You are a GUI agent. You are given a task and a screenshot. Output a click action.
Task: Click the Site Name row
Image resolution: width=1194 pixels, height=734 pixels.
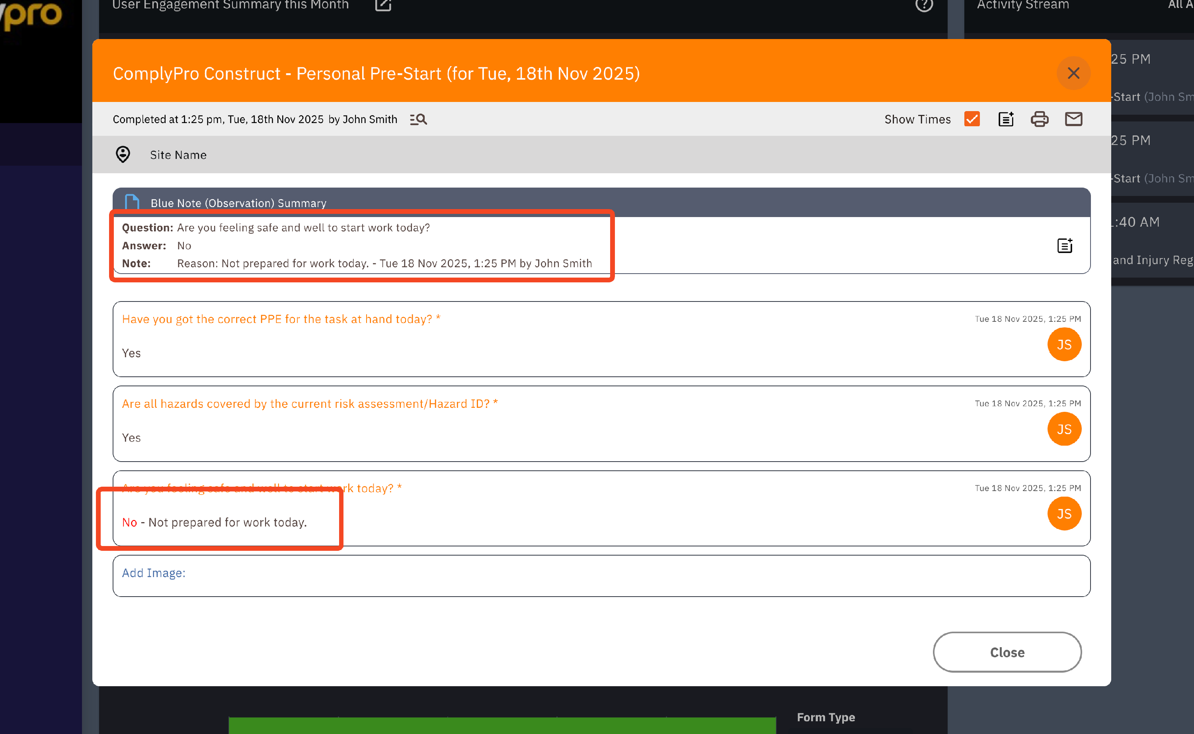point(178,155)
